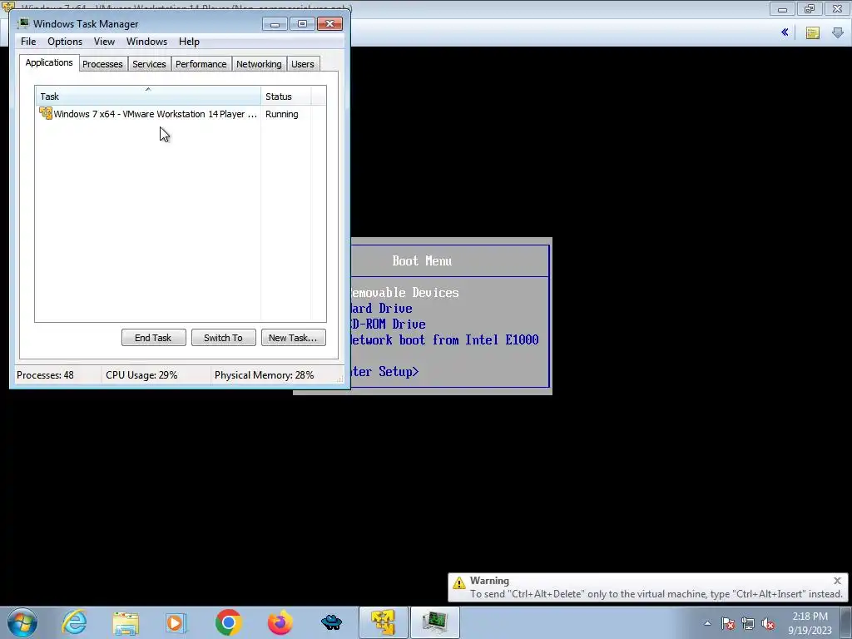The height and width of the screenshot is (639, 852).
Task: Sort by the Status column header
Action: 286,97
